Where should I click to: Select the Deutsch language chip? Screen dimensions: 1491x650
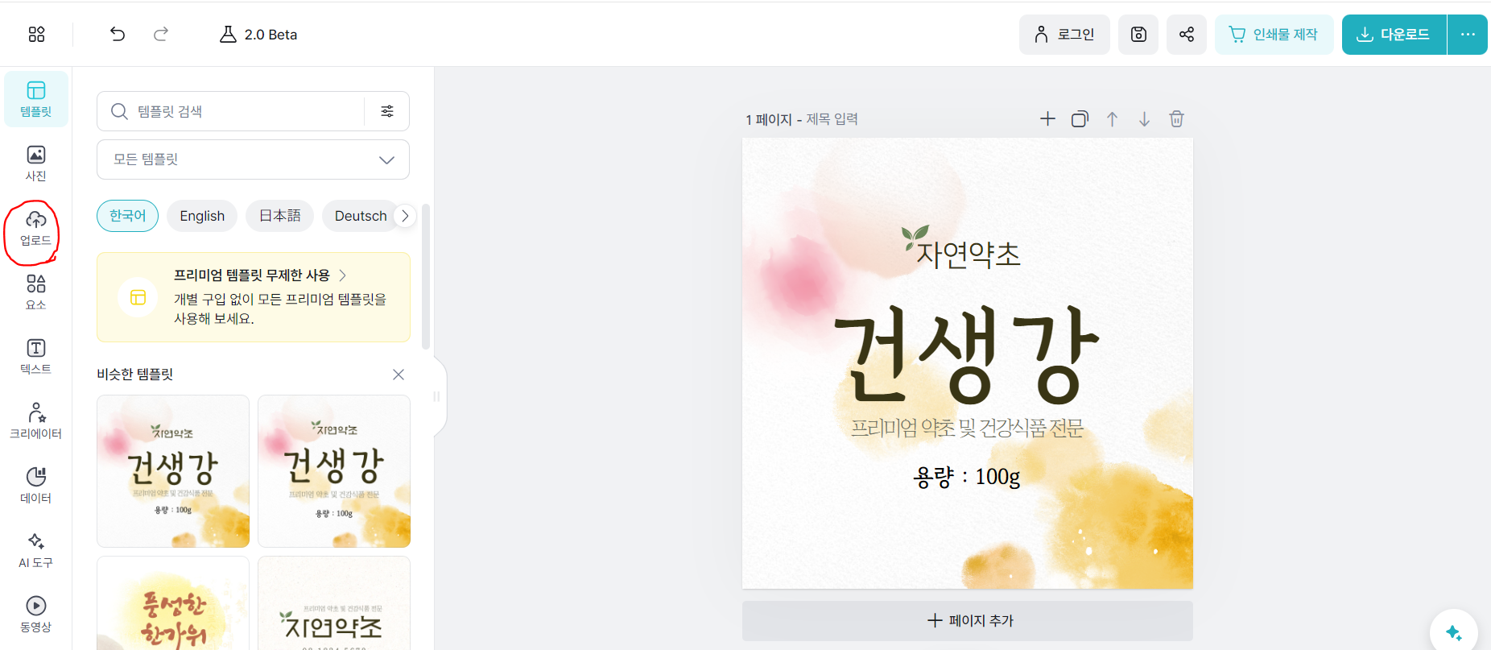tap(361, 216)
